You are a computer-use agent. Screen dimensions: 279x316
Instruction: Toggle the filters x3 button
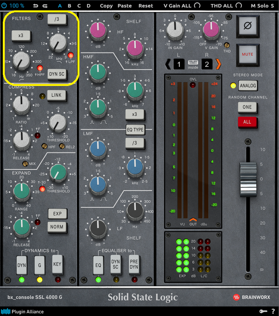(x=21, y=36)
